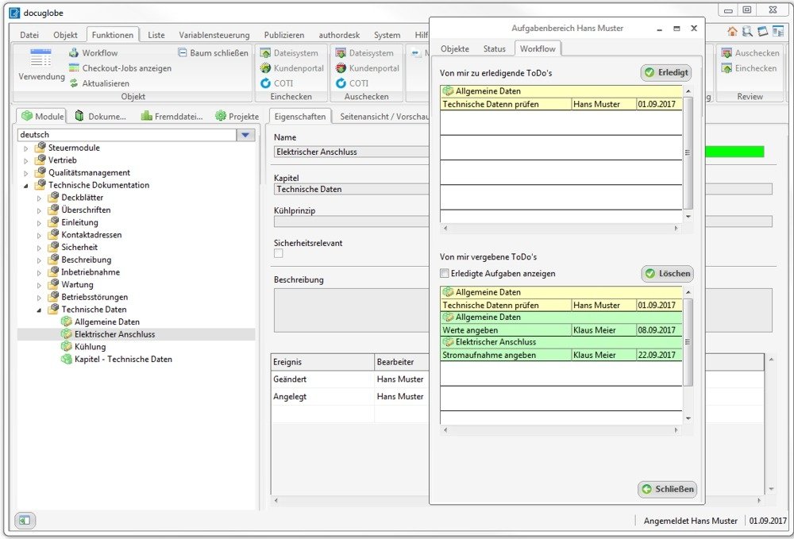794x539 pixels.
Task: Enable Erledigte Aufgaben anzeigen checkbox
Action: (445, 274)
